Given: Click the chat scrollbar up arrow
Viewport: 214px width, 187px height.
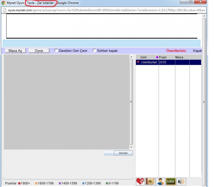Looking at the screenshot, I should point(131,57).
